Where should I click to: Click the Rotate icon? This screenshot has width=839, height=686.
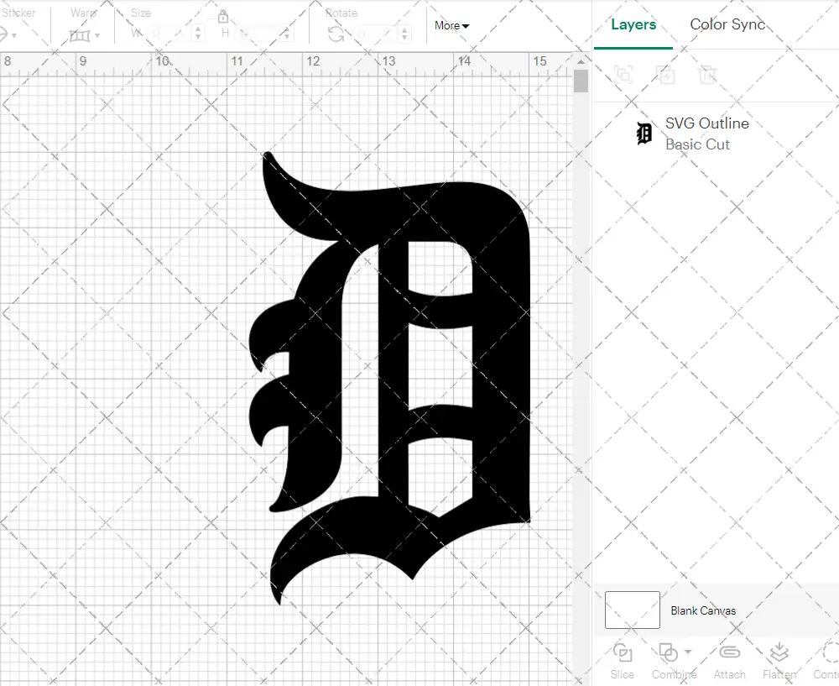336,34
